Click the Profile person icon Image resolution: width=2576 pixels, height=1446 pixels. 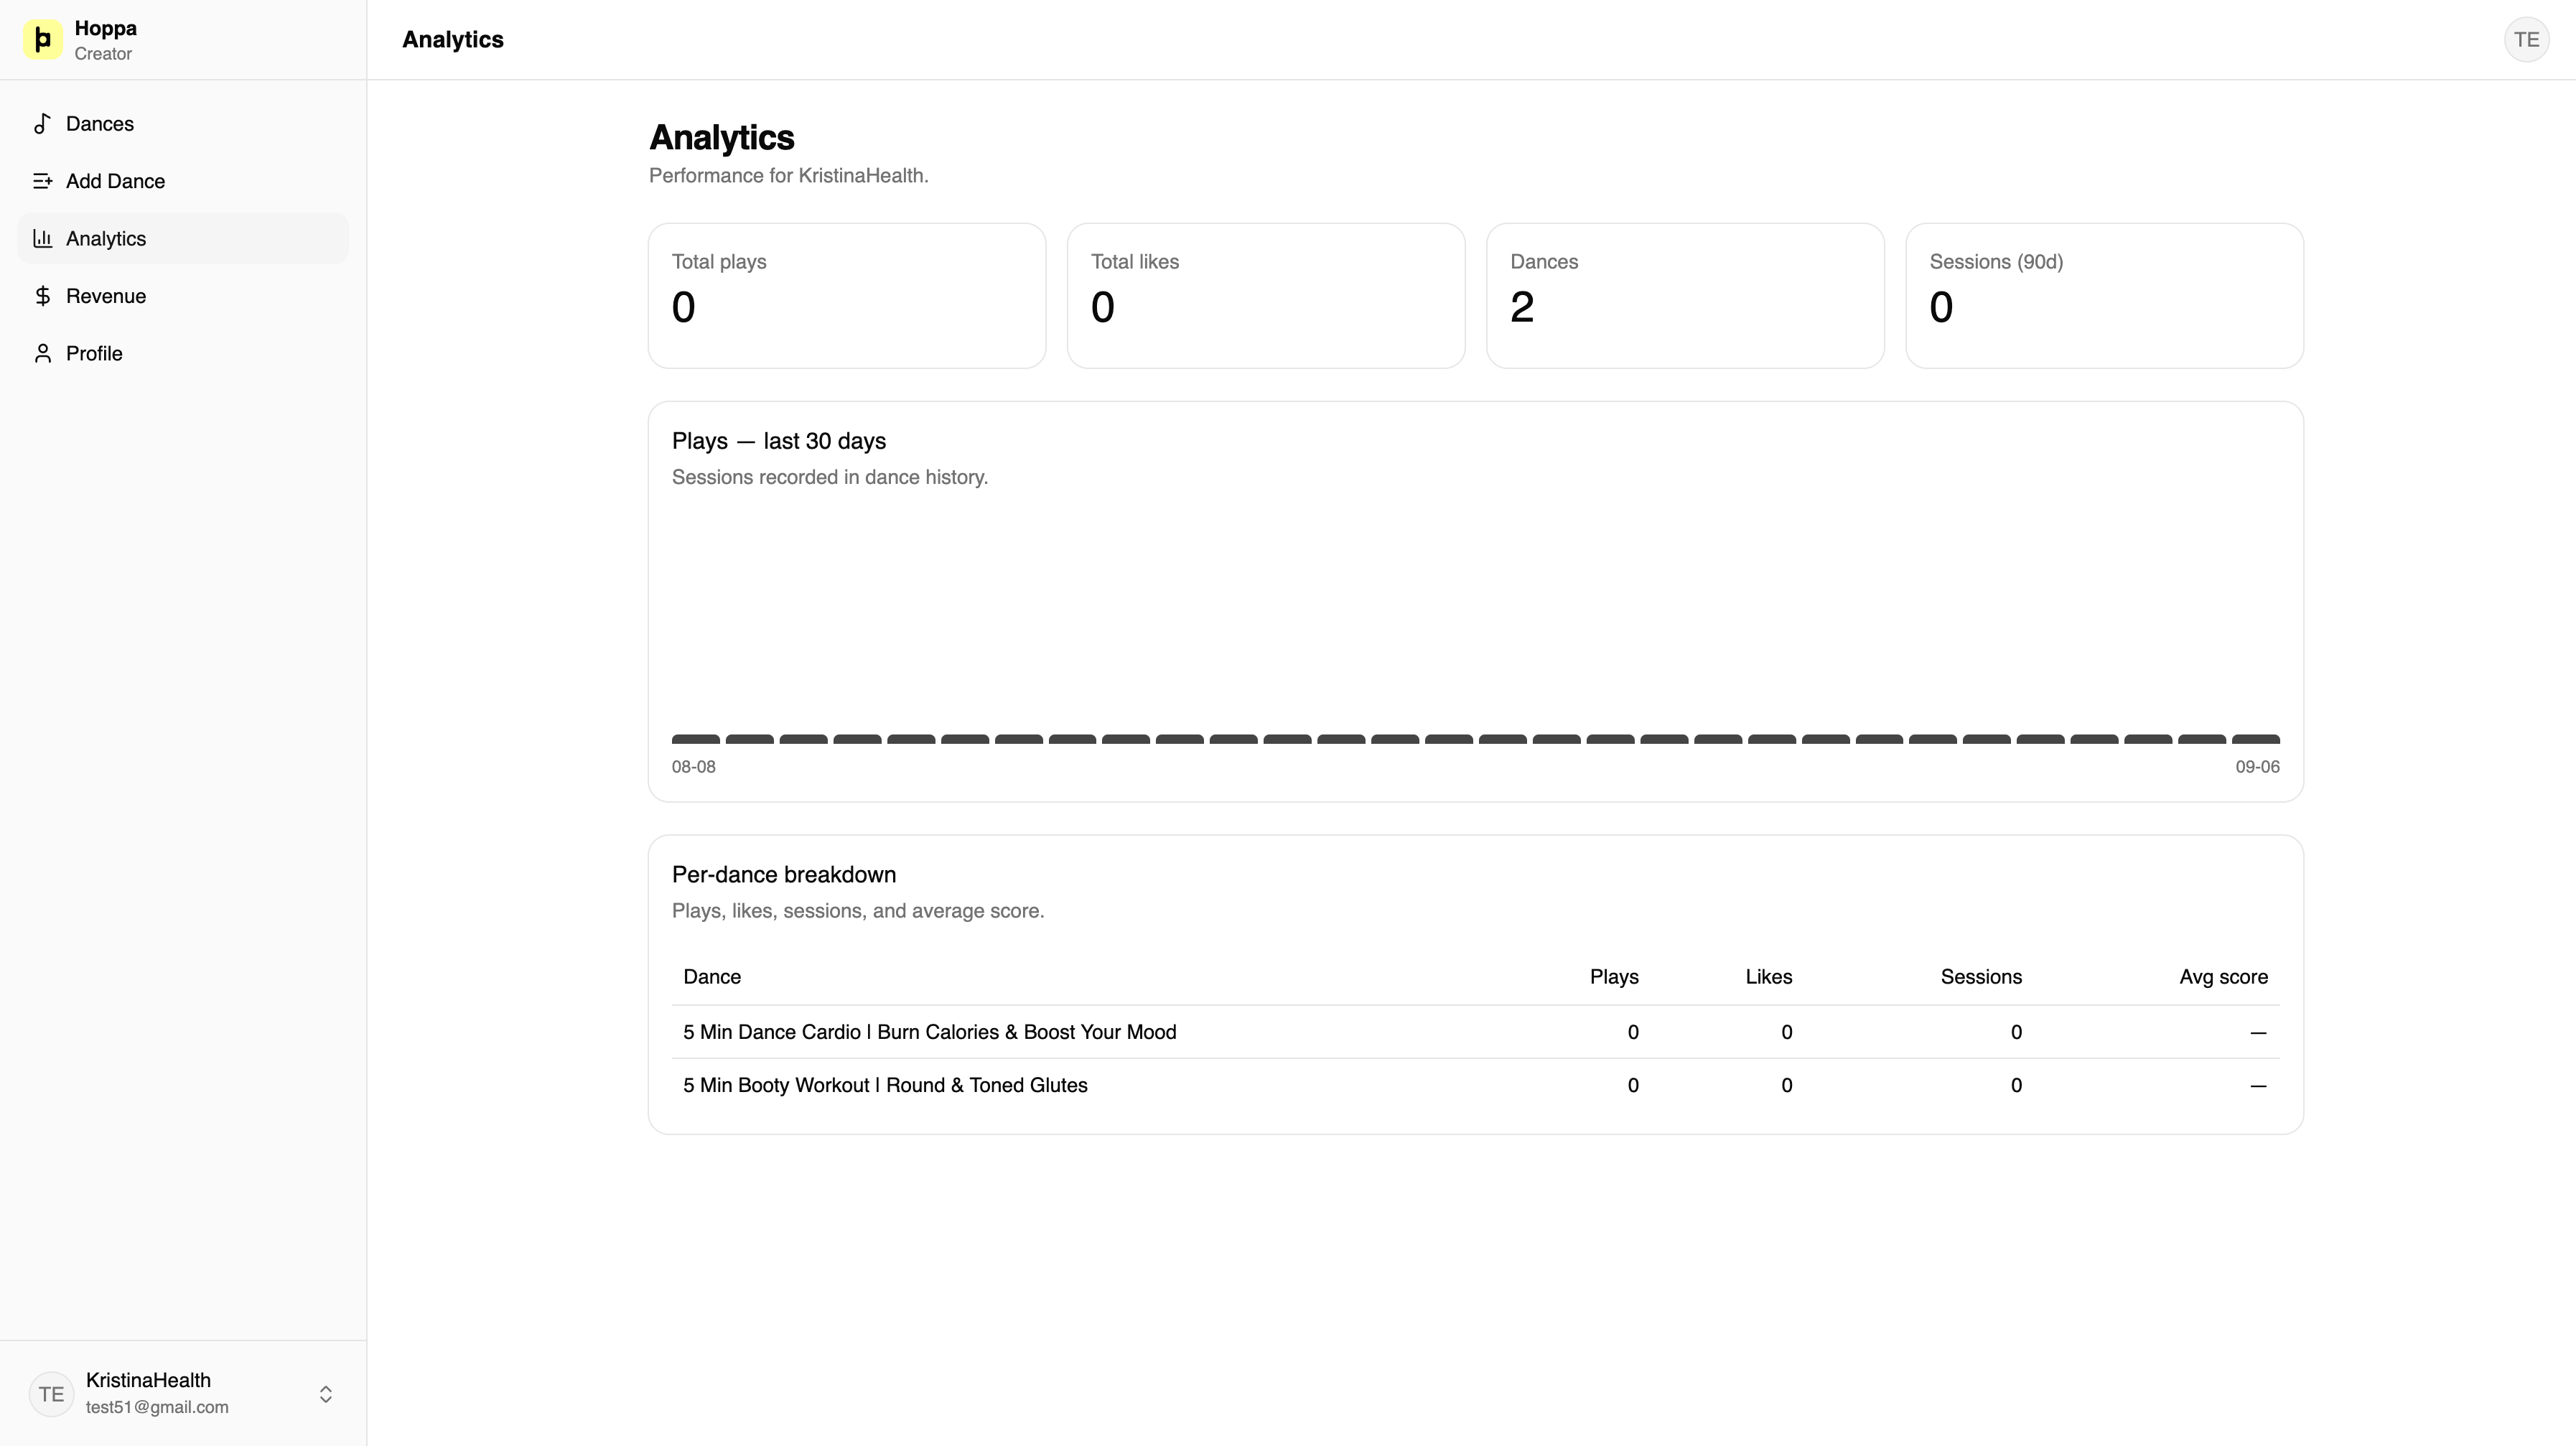click(x=42, y=353)
